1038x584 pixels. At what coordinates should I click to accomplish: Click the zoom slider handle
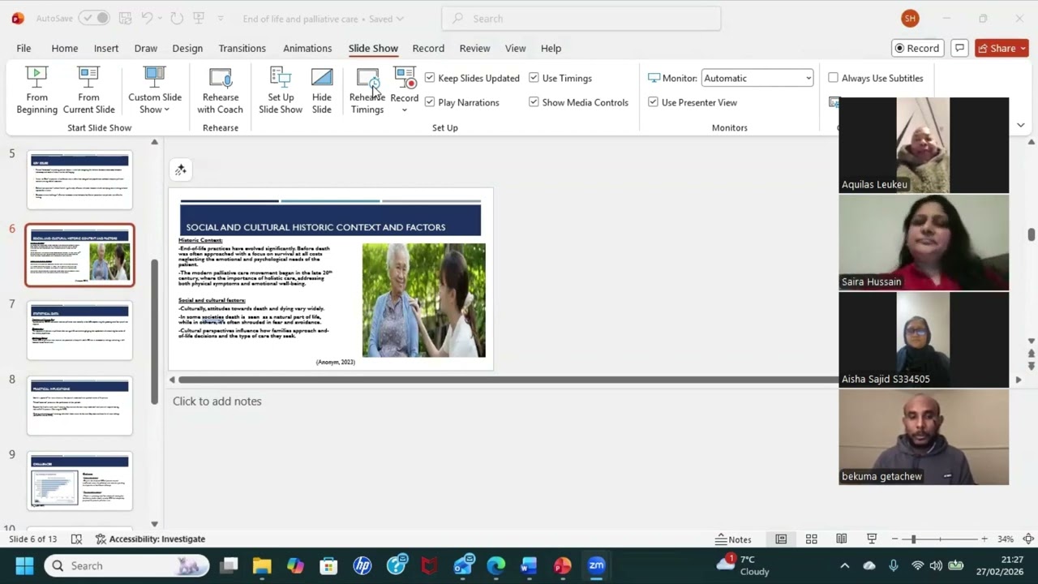click(x=914, y=539)
